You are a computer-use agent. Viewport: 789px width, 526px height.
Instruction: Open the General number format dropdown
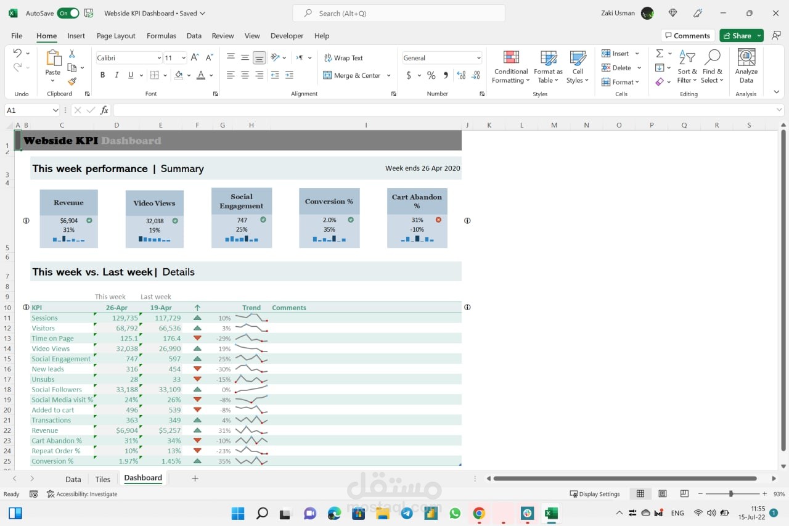point(478,58)
